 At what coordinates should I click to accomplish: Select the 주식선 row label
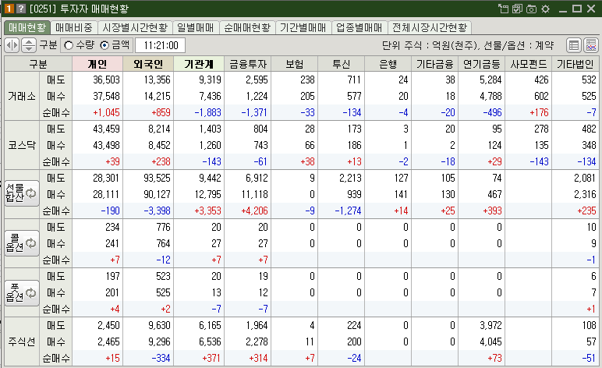(22, 341)
